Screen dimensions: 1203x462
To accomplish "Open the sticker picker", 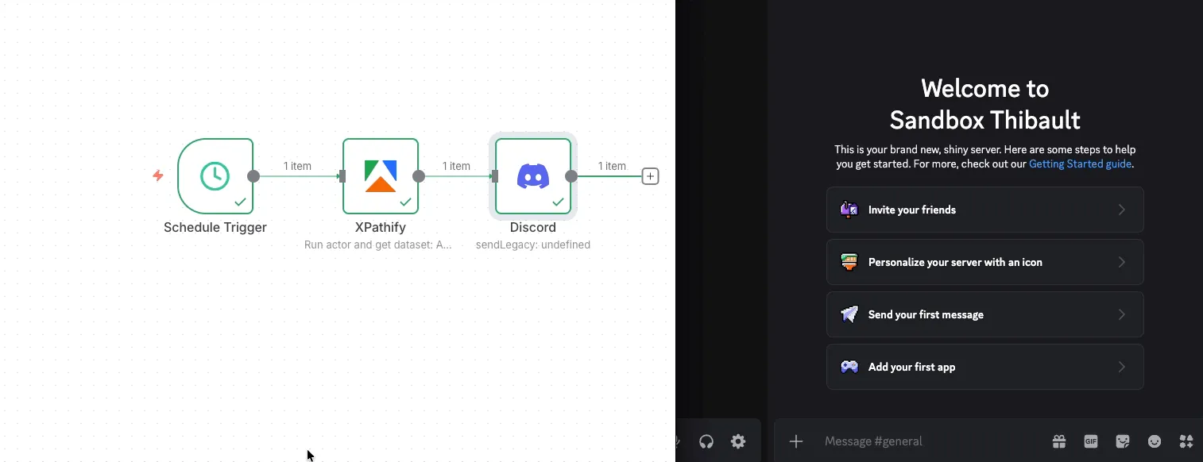I will tap(1122, 441).
